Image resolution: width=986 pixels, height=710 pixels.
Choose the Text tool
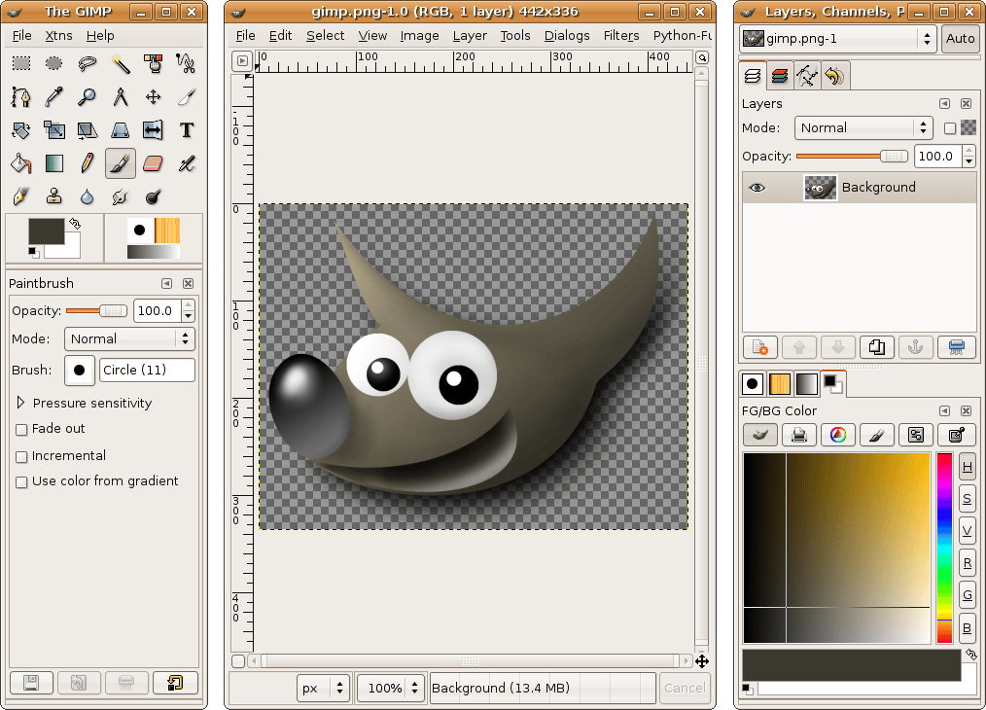pyautogui.click(x=187, y=129)
